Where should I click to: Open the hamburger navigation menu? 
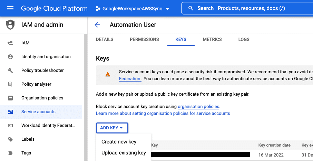[10, 8]
